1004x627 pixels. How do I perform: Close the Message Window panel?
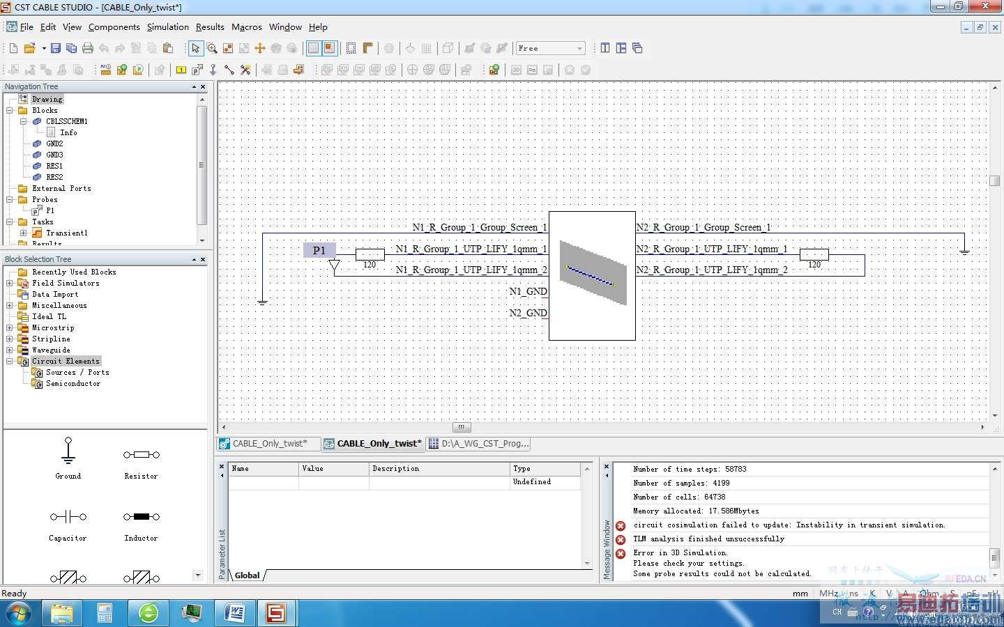coord(607,466)
